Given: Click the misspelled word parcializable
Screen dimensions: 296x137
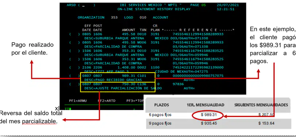Looking at the screenshot, I should click(x=39, y=122).
